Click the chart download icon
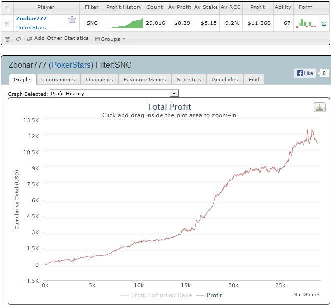 (319, 107)
